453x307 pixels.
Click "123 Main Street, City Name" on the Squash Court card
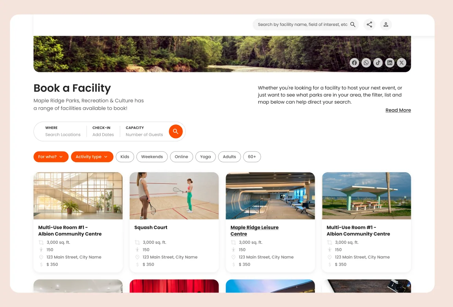point(170,257)
